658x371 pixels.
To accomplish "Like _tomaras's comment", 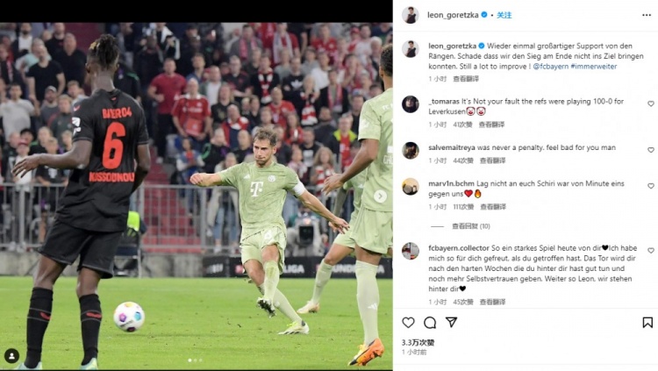I will pos(650,103).
